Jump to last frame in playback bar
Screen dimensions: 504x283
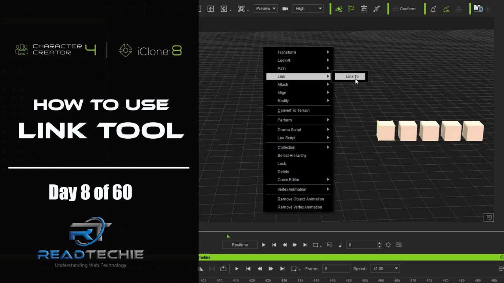(x=305, y=245)
